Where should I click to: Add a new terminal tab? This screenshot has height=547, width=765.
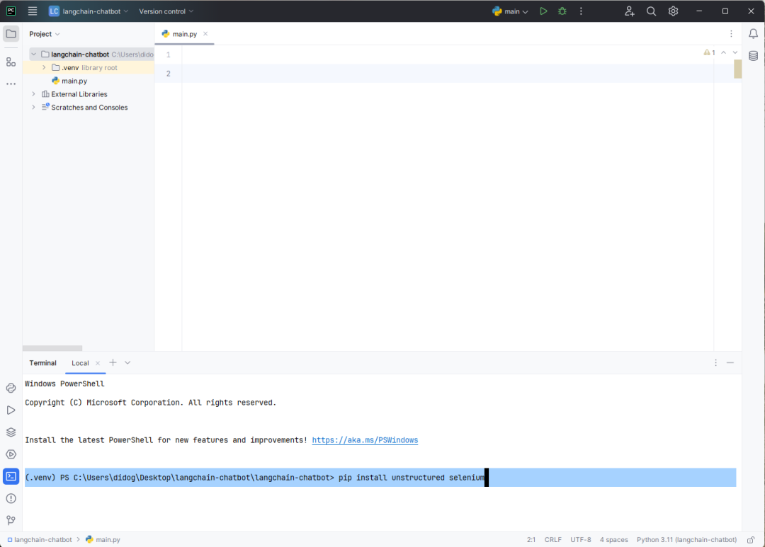(113, 363)
